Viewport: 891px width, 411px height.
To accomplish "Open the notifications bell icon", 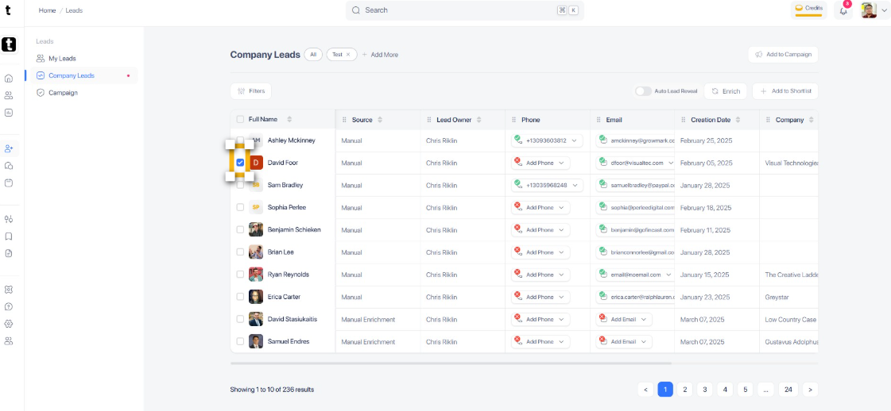I will point(843,10).
